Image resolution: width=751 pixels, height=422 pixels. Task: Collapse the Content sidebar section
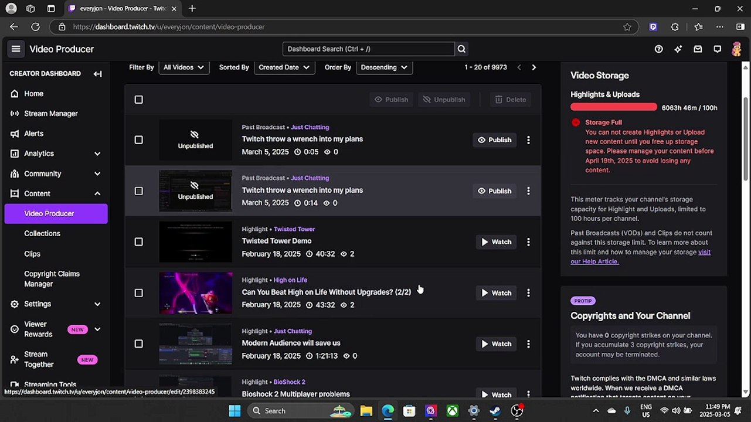(97, 194)
